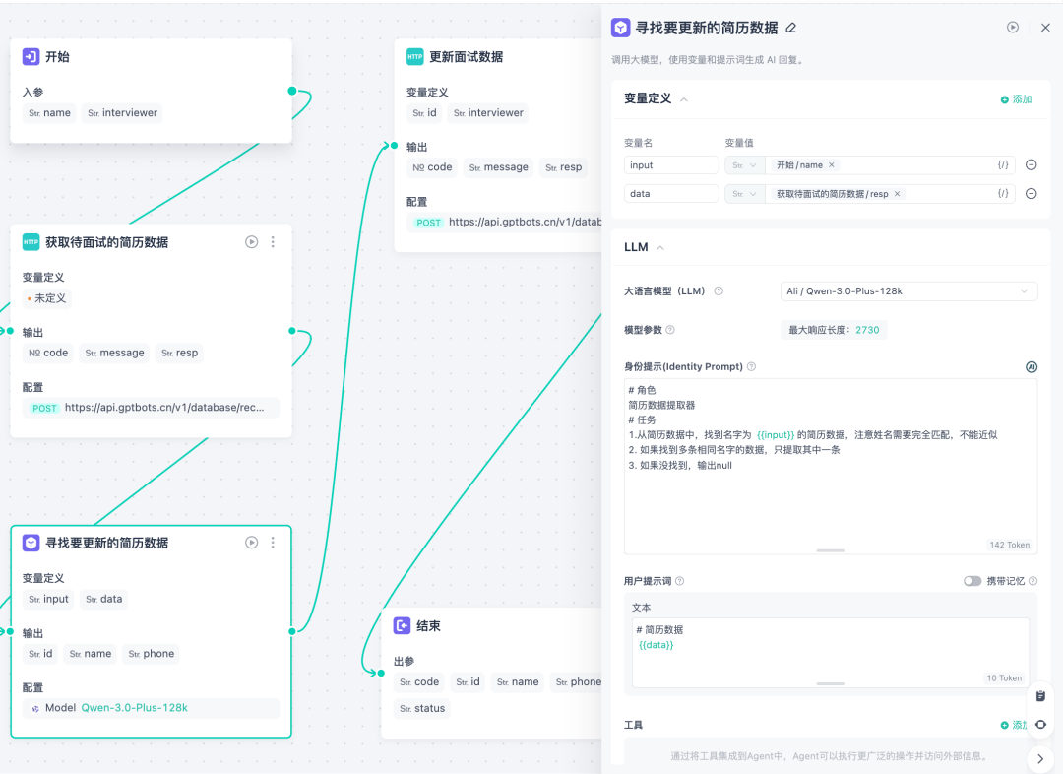Open variable picker braces icon in data row
The width and height of the screenshot is (1063, 774).
pyautogui.click(x=1003, y=194)
